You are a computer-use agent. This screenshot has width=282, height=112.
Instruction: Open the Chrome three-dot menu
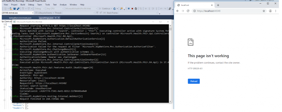pos(276,11)
